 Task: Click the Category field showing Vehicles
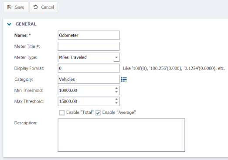(x=88, y=79)
